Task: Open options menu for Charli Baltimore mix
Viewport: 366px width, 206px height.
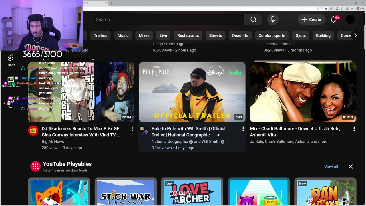Action: click(x=354, y=129)
